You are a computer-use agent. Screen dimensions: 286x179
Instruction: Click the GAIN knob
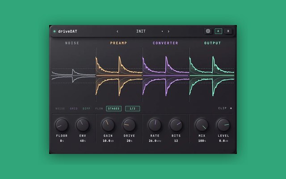[x=108, y=125]
